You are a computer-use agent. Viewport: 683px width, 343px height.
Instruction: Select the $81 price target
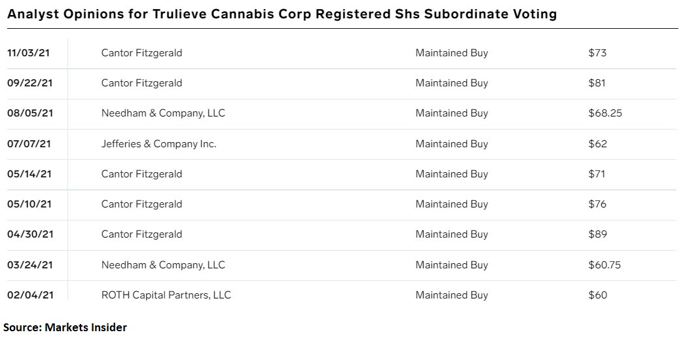(x=597, y=82)
